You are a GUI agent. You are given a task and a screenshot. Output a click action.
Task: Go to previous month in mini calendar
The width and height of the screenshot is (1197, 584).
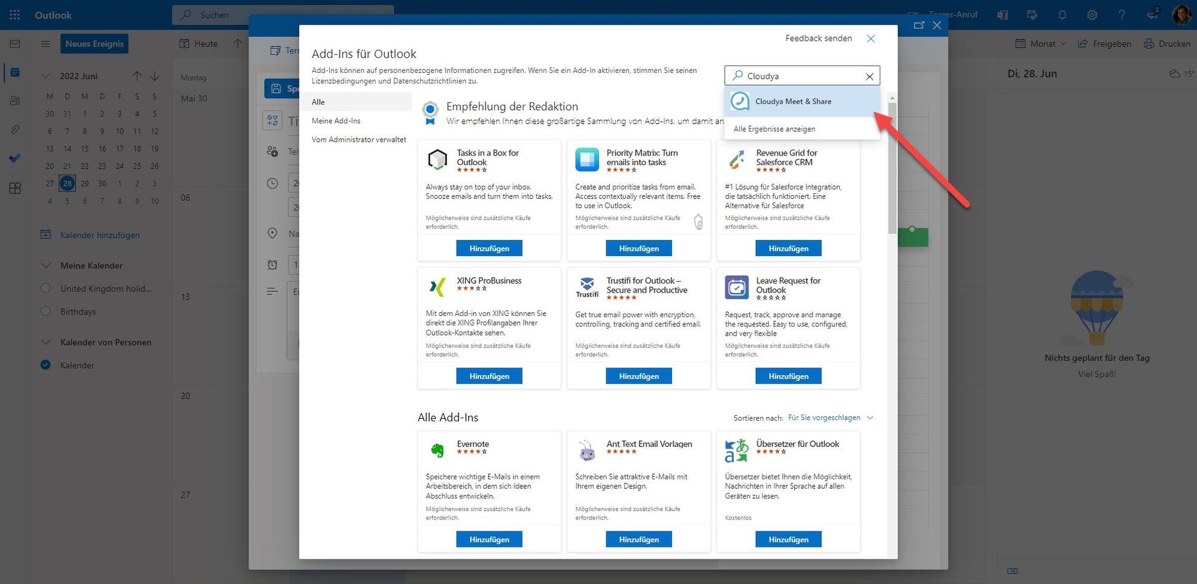pos(137,76)
